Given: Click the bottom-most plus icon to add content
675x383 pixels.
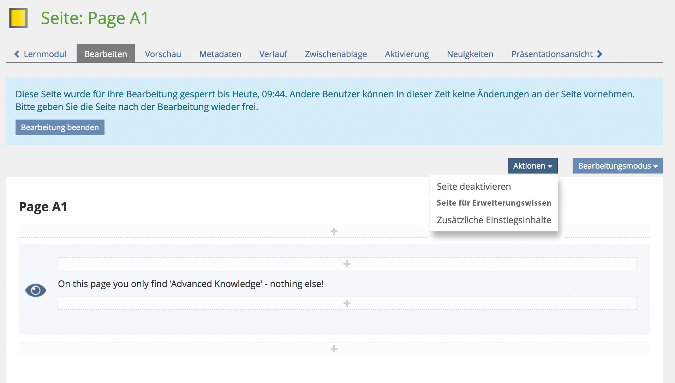Looking at the screenshot, I should point(334,349).
